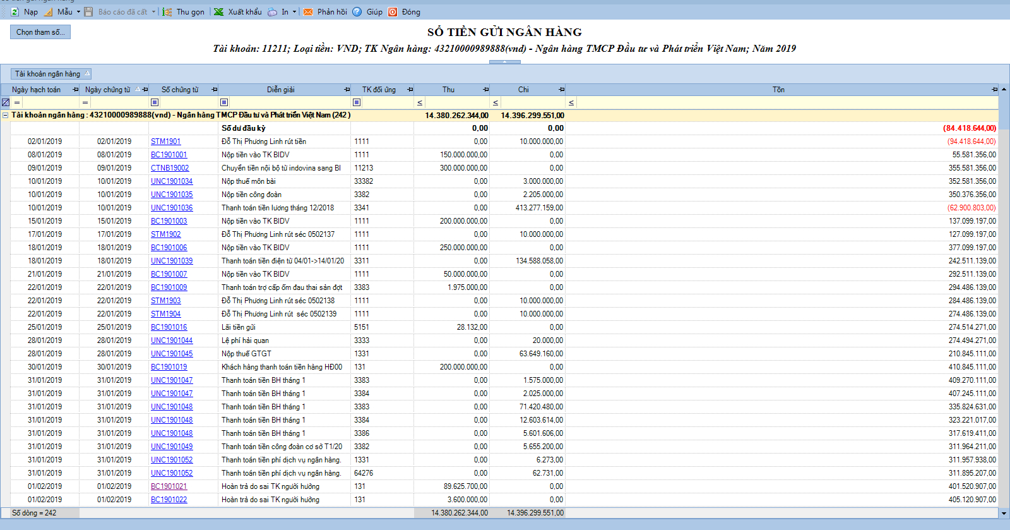Click the Thu gọn collapse icon

pyautogui.click(x=167, y=12)
